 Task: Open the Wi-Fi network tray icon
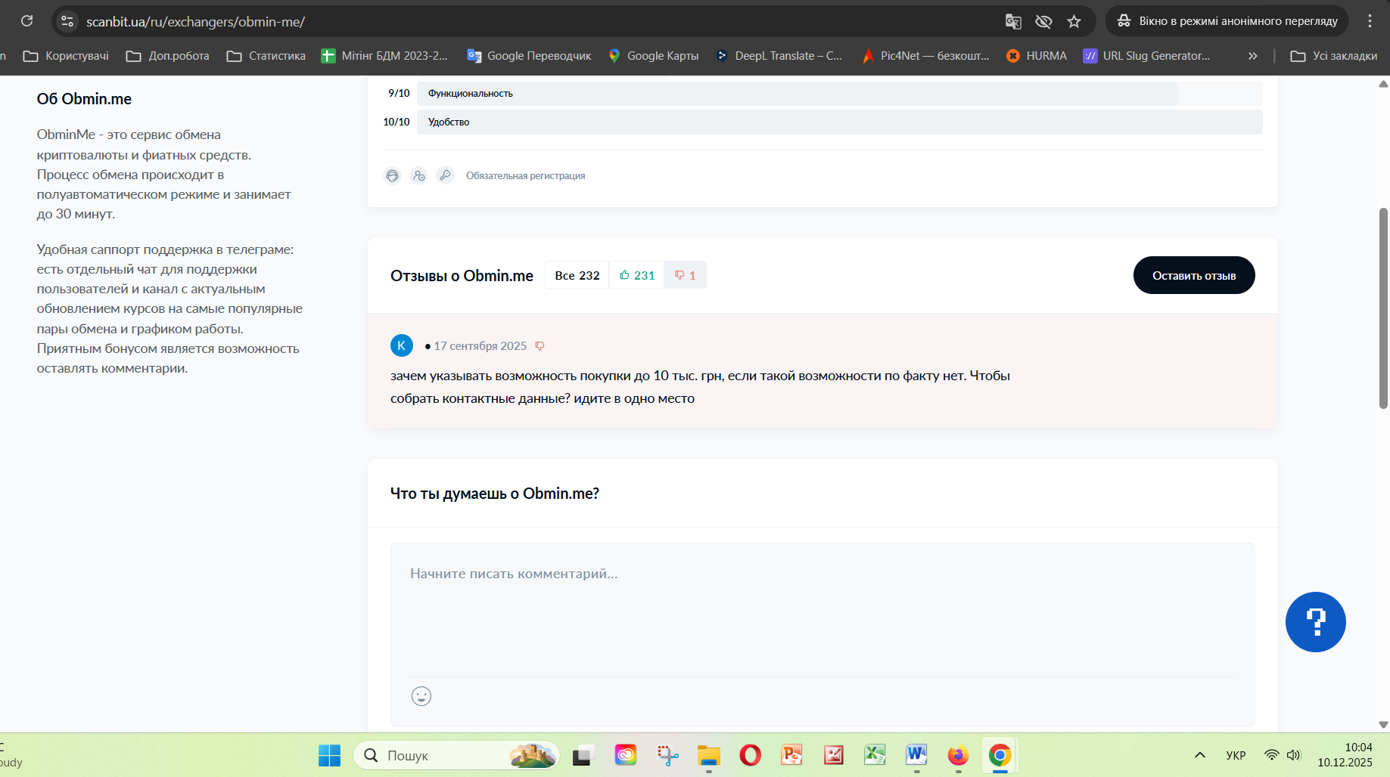(1272, 755)
